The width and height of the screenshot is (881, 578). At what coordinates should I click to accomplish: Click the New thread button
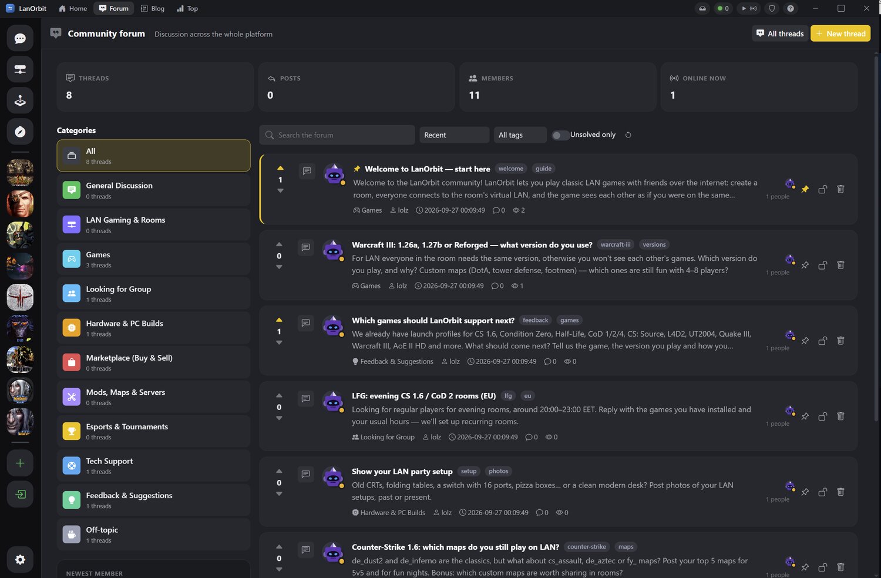click(840, 33)
